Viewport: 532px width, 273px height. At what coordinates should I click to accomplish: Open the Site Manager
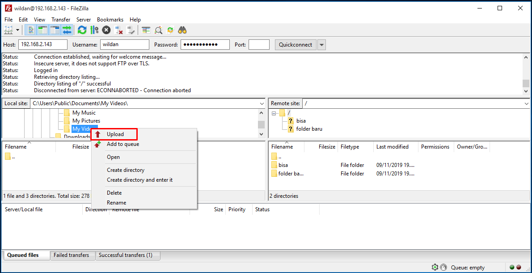(x=8, y=30)
